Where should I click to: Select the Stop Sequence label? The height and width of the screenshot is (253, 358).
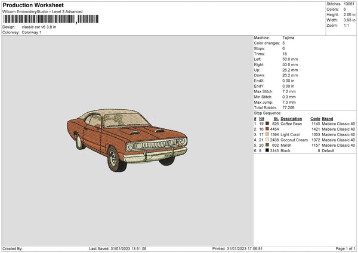pos(267,112)
